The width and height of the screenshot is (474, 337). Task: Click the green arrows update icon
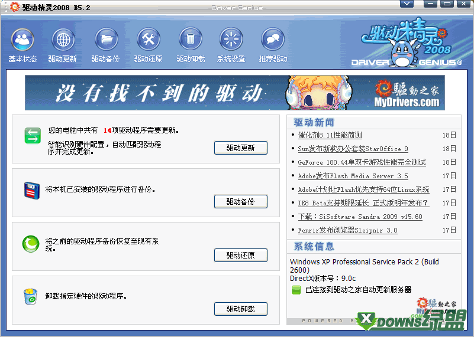[x=33, y=136]
